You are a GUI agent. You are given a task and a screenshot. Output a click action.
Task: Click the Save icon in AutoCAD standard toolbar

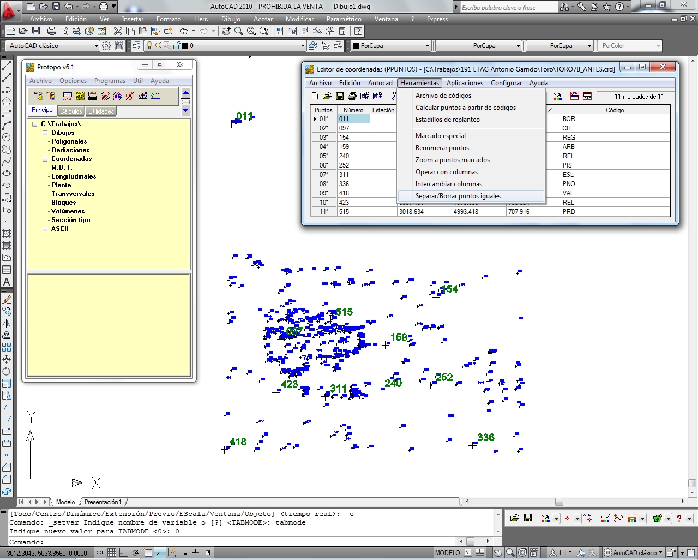tap(36, 31)
